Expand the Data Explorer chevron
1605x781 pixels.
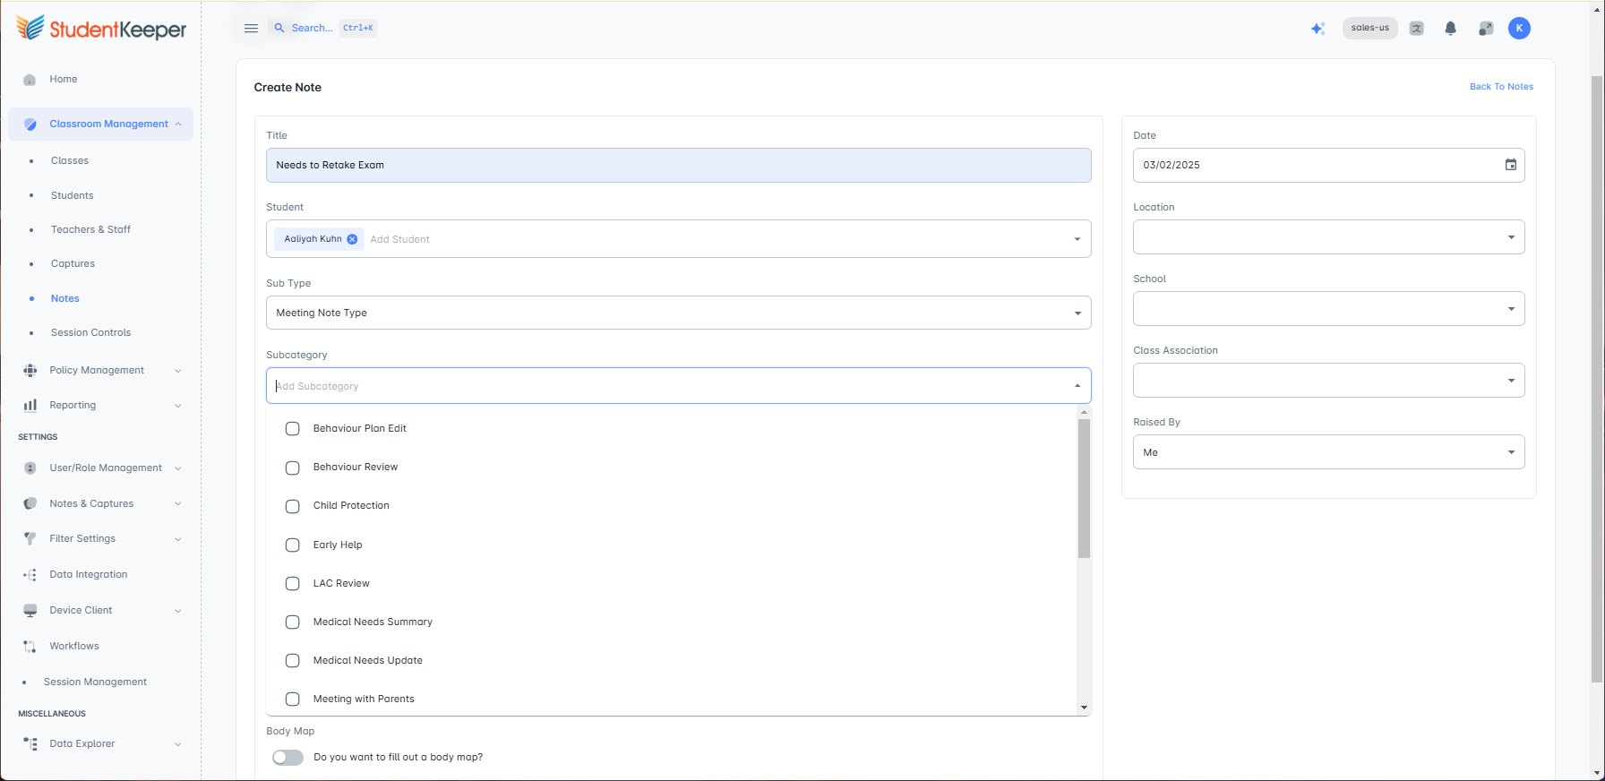click(x=178, y=744)
